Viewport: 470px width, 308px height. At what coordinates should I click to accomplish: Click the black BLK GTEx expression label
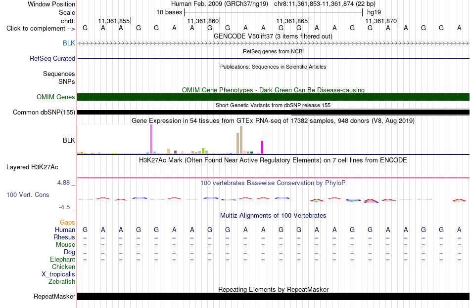[x=69, y=140]
